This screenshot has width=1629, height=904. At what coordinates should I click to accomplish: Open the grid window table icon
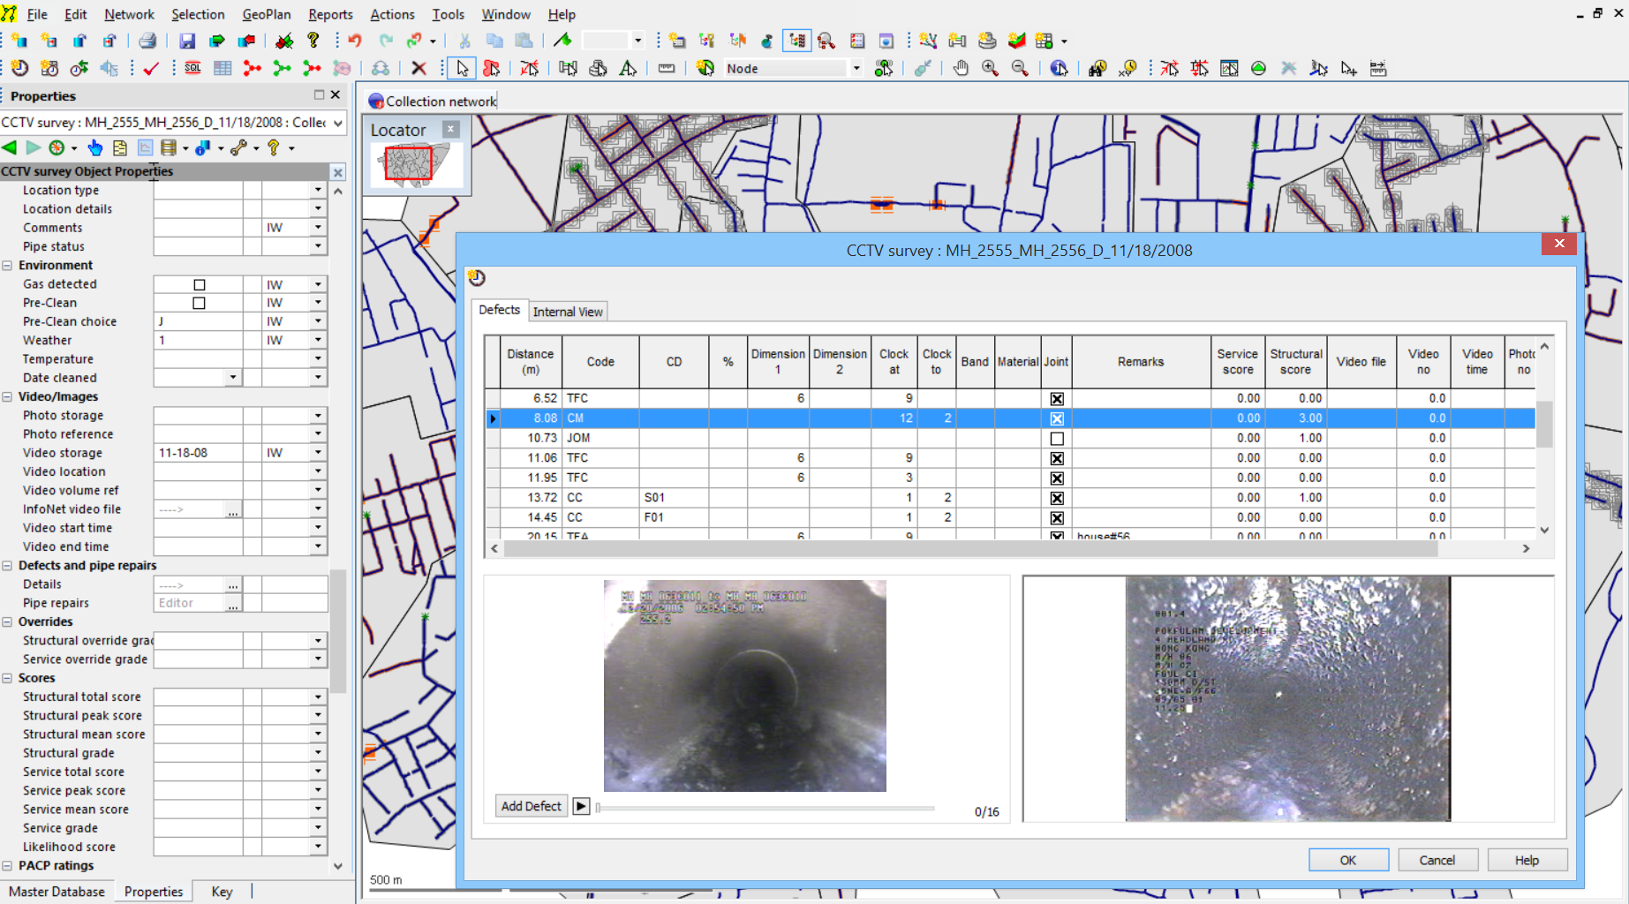[222, 68]
